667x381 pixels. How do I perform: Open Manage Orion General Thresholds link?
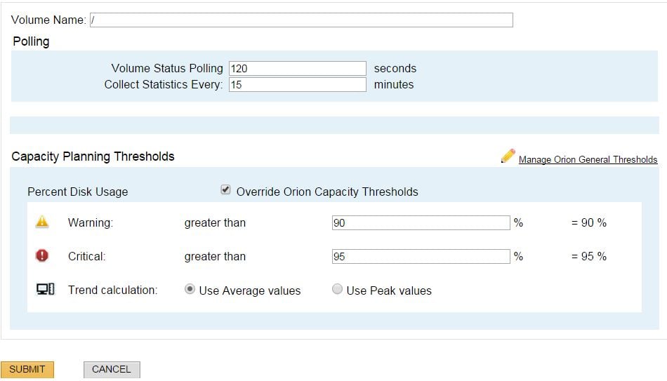coord(588,159)
